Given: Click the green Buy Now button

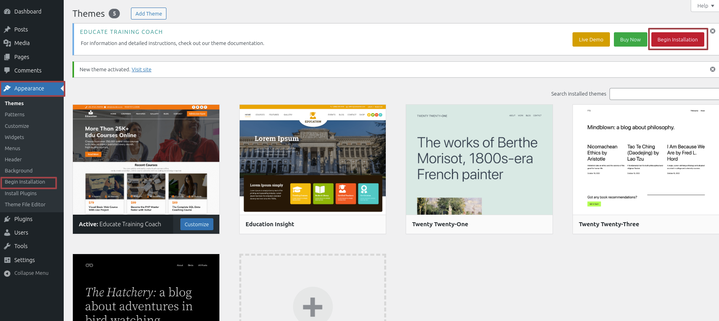Looking at the screenshot, I should 630,39.
